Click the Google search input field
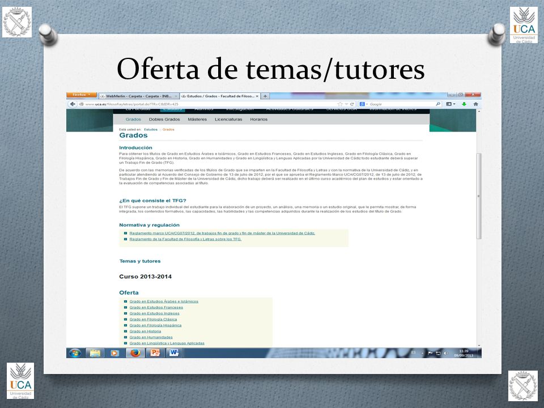544x408 pixels. pyautogui.click(x=402, y=104)
